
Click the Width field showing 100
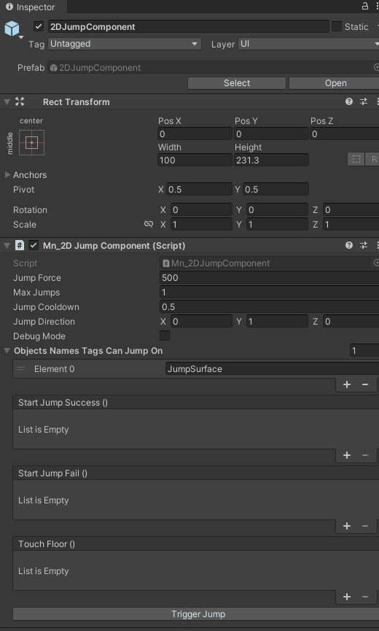click(x=195, y=160)
